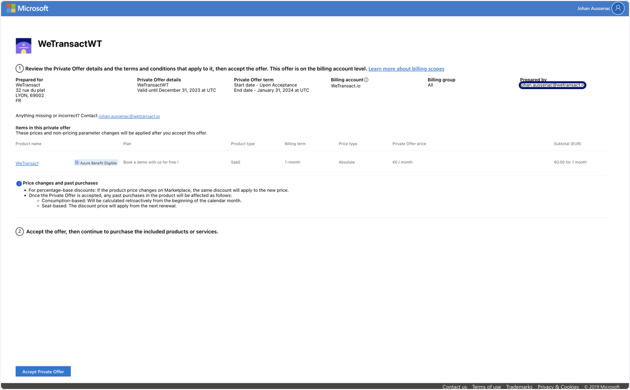
Task: Click the WeTransact.io billing account value
Action: [x=345, y=85]
